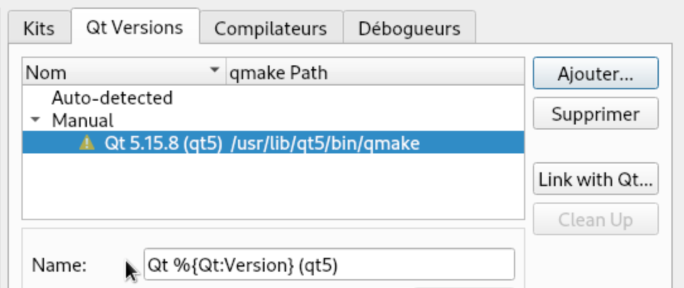
Task: Select the Auto-detected tree entry
Action: (112, 98)
